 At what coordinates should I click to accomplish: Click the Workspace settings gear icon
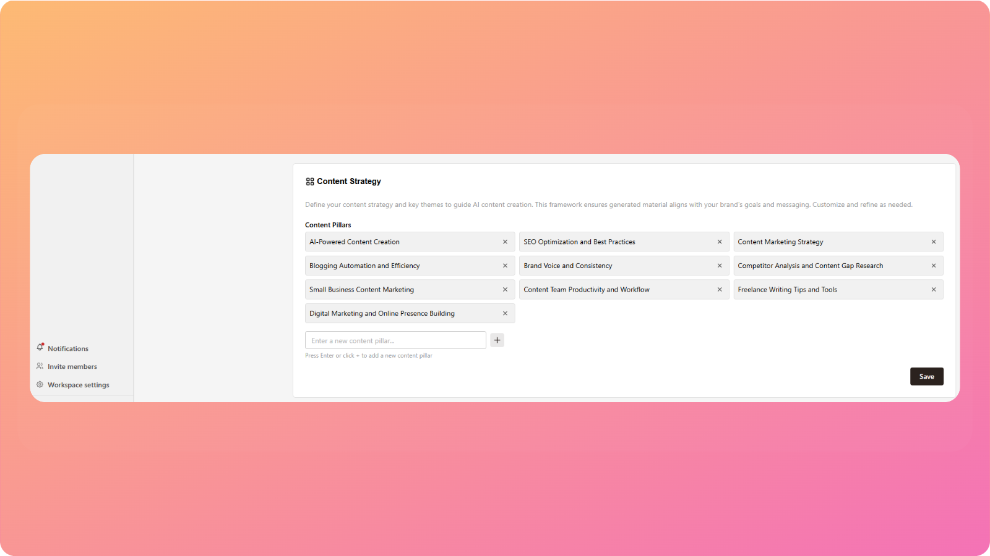pos(40,384)
